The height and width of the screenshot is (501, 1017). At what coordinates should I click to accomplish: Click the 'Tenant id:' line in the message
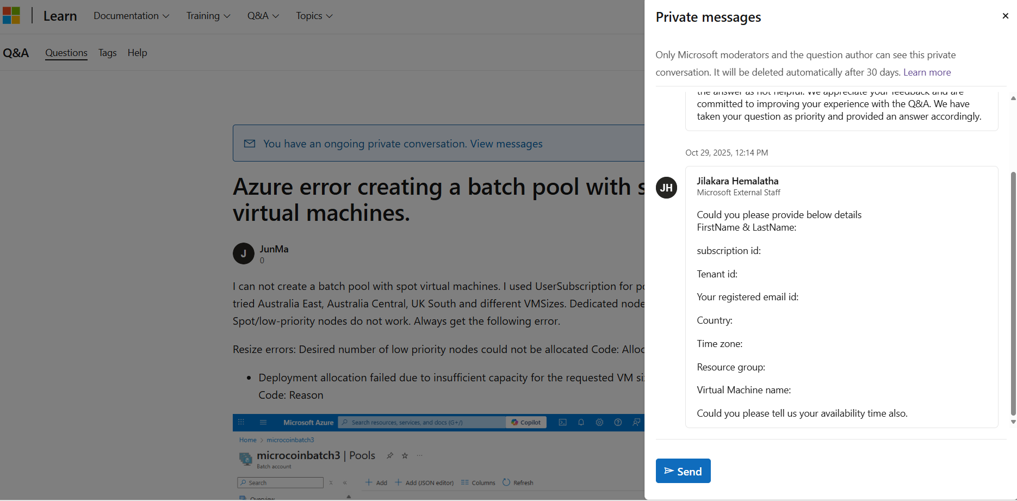coord(717,274)
